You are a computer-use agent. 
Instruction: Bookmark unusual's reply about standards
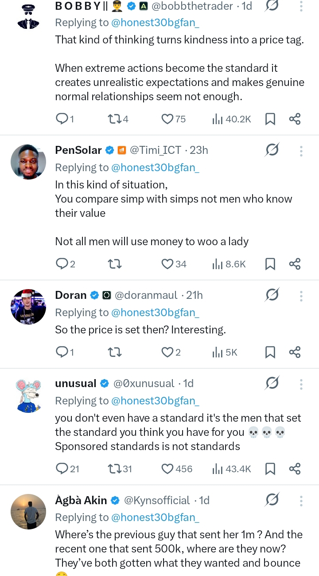coord(270,469)
